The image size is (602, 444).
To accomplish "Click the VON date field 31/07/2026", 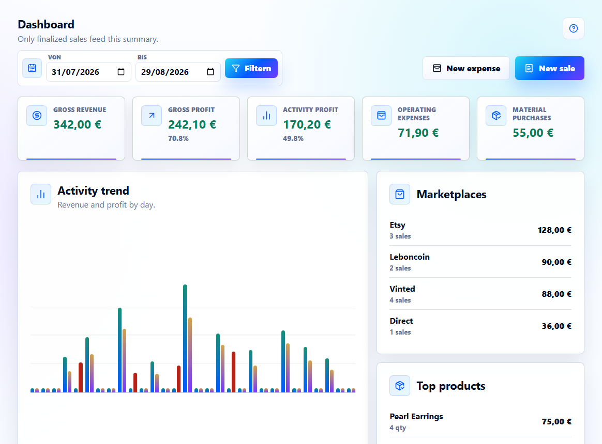I will (x=88, y=72).
